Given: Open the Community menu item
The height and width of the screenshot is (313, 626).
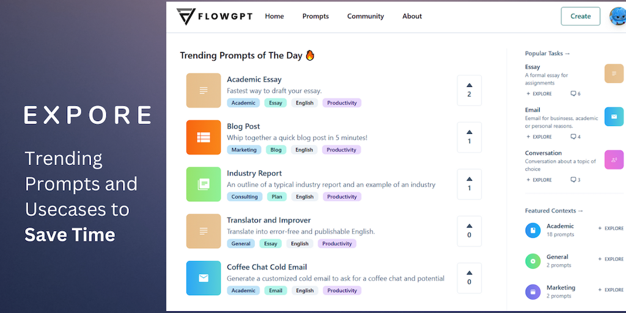Looking at the screenshot, I should click(366, 17).
